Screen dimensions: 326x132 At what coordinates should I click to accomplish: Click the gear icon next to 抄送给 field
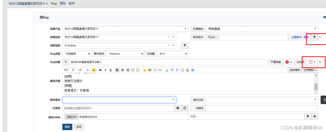[178, 108]
